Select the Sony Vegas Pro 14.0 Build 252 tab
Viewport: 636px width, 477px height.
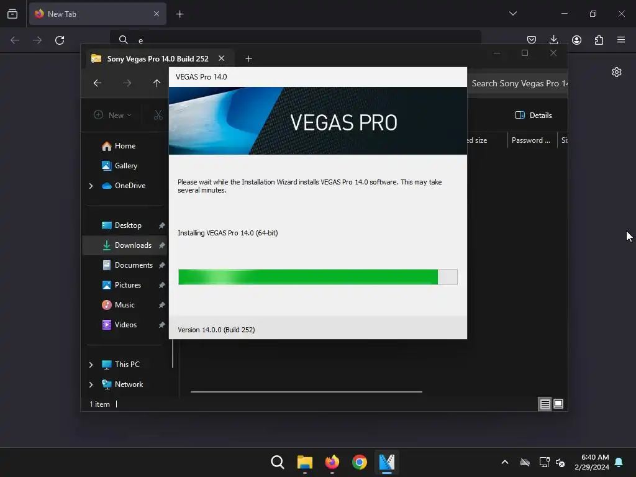(x=157, y=59)
